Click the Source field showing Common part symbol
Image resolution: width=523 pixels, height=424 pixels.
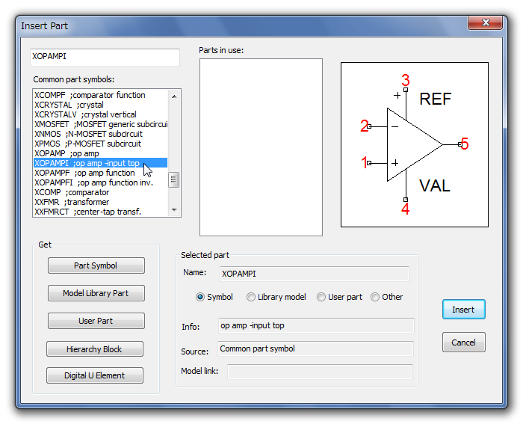tap(315, 348)
